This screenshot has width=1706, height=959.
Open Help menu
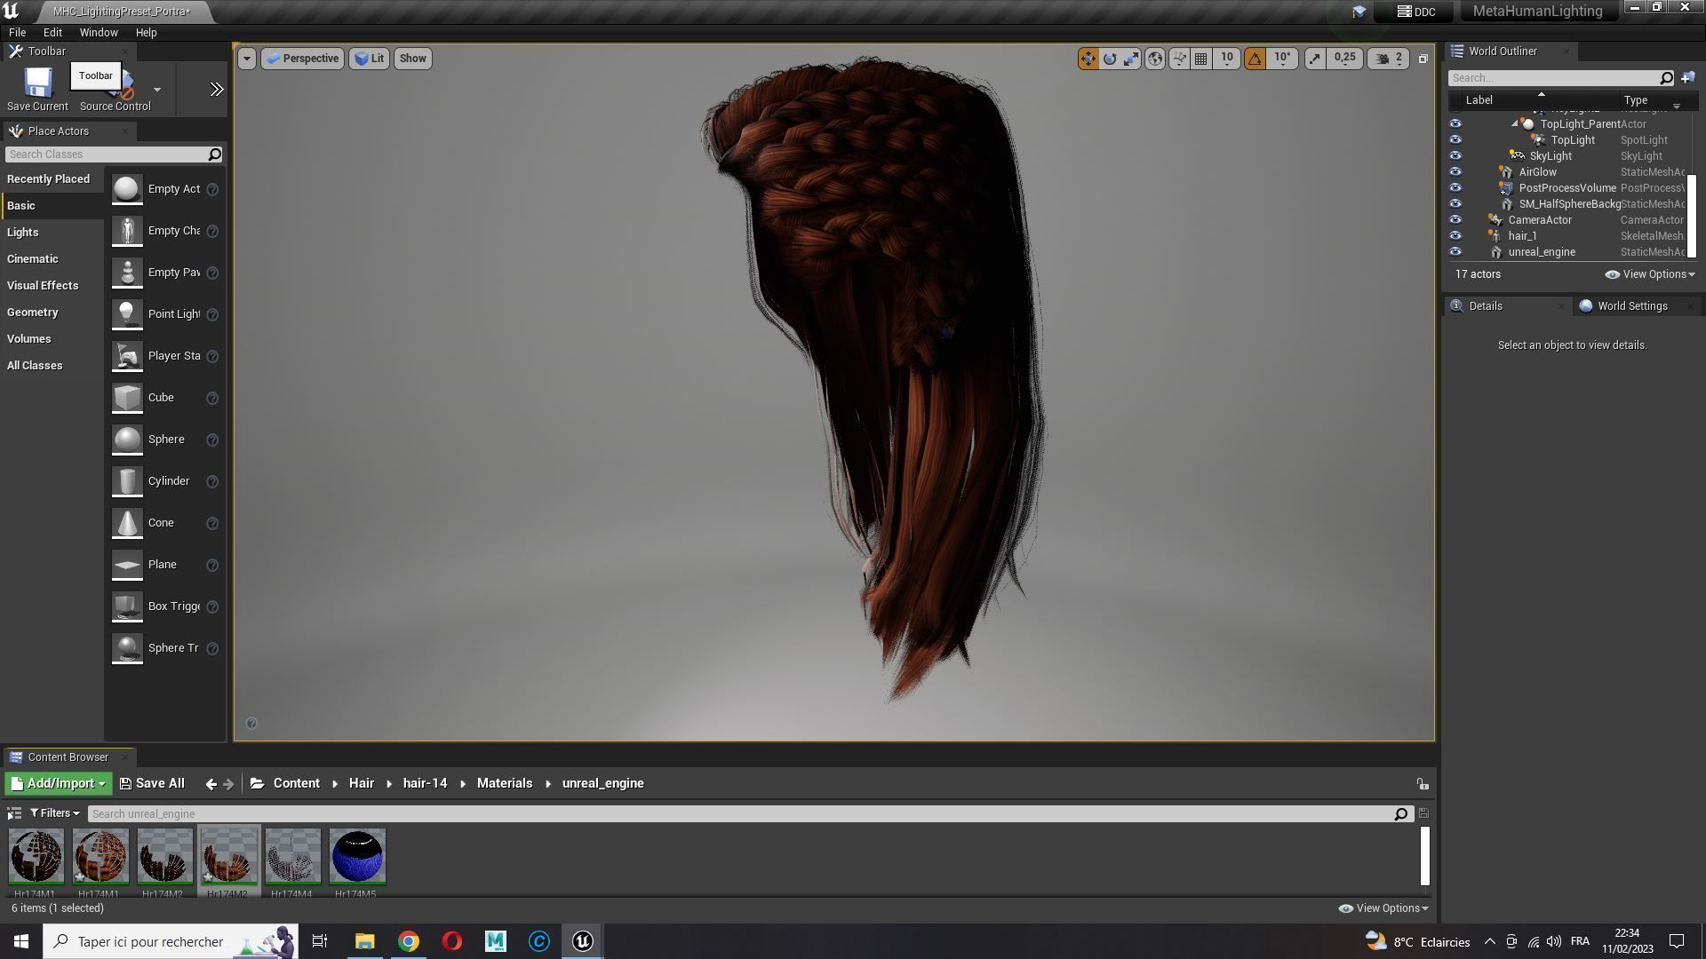pos(146,33)
